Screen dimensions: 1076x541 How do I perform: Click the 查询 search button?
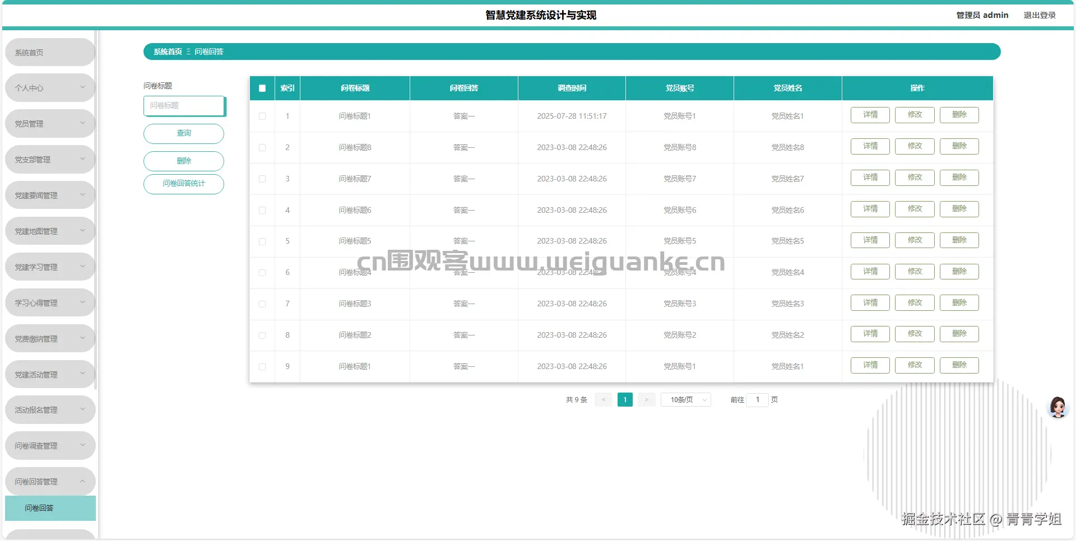pos(184,133)
